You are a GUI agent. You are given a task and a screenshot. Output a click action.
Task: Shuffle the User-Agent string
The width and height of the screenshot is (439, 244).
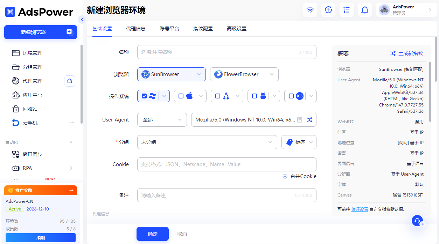coord(309,120)
